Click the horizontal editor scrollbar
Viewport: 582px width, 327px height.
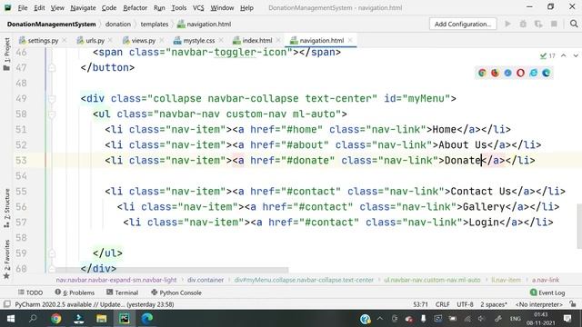pyautogui.click(x=172, y=271)
